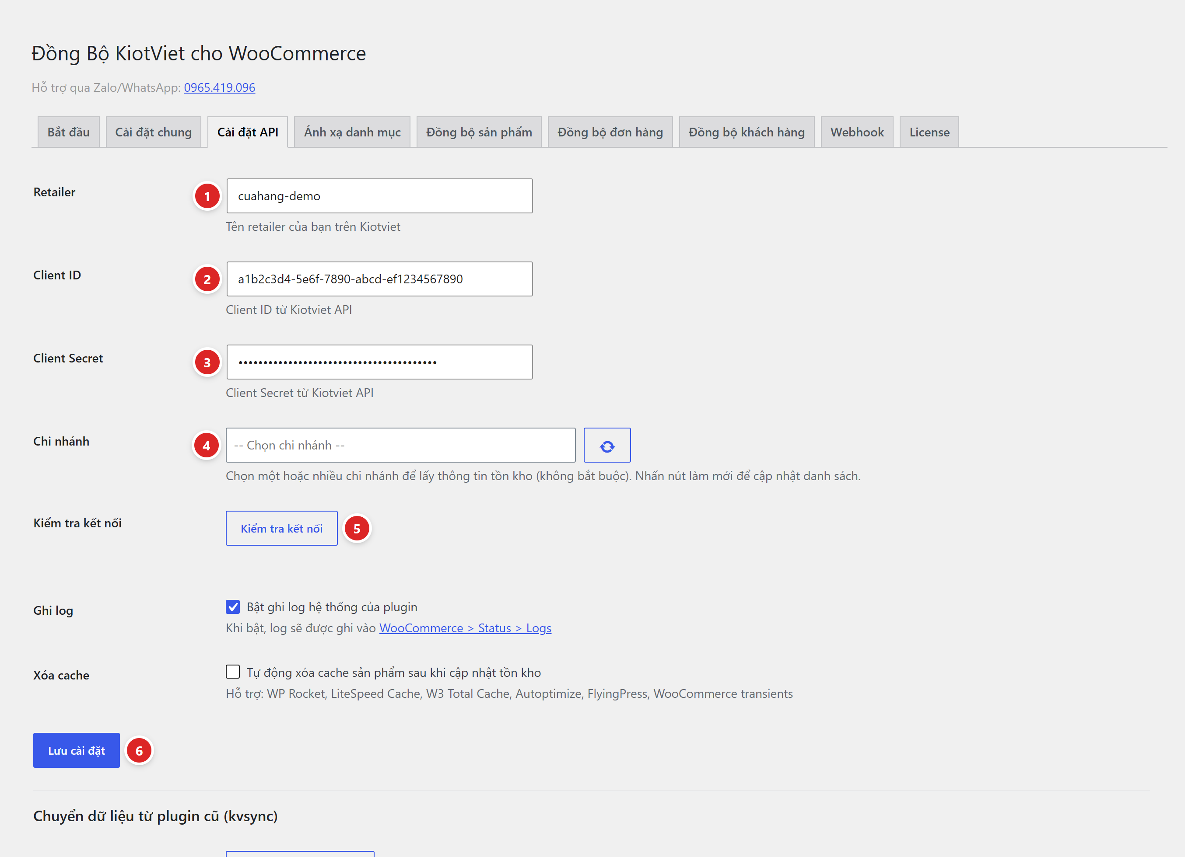Viewport: 1185px width, 857px height.
Task: Click into the Client ID input field
Action: pyautogui.click(x=380, y=279)
